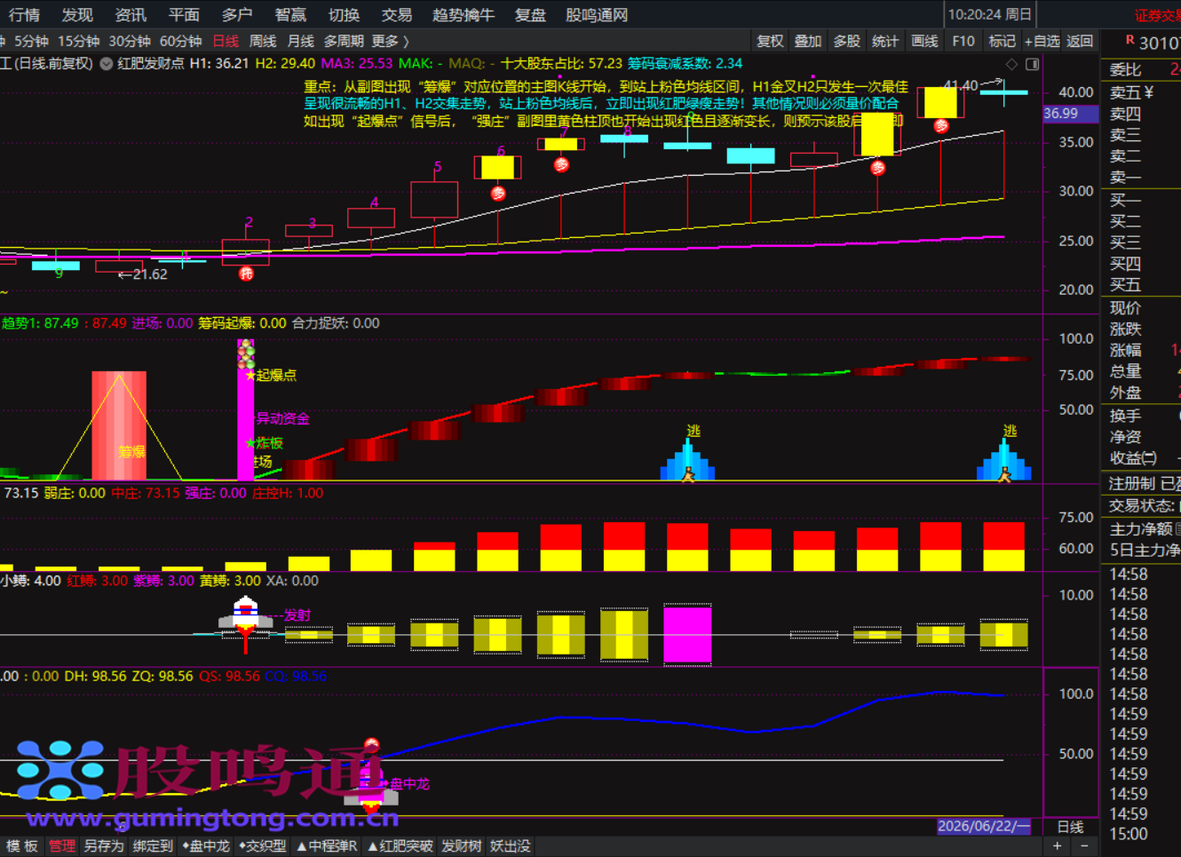The width and height of the screenshot is (1181, 857).
Task: Add stock via +自选 button
Action: pyautogui.click(x=1042, y=42)
